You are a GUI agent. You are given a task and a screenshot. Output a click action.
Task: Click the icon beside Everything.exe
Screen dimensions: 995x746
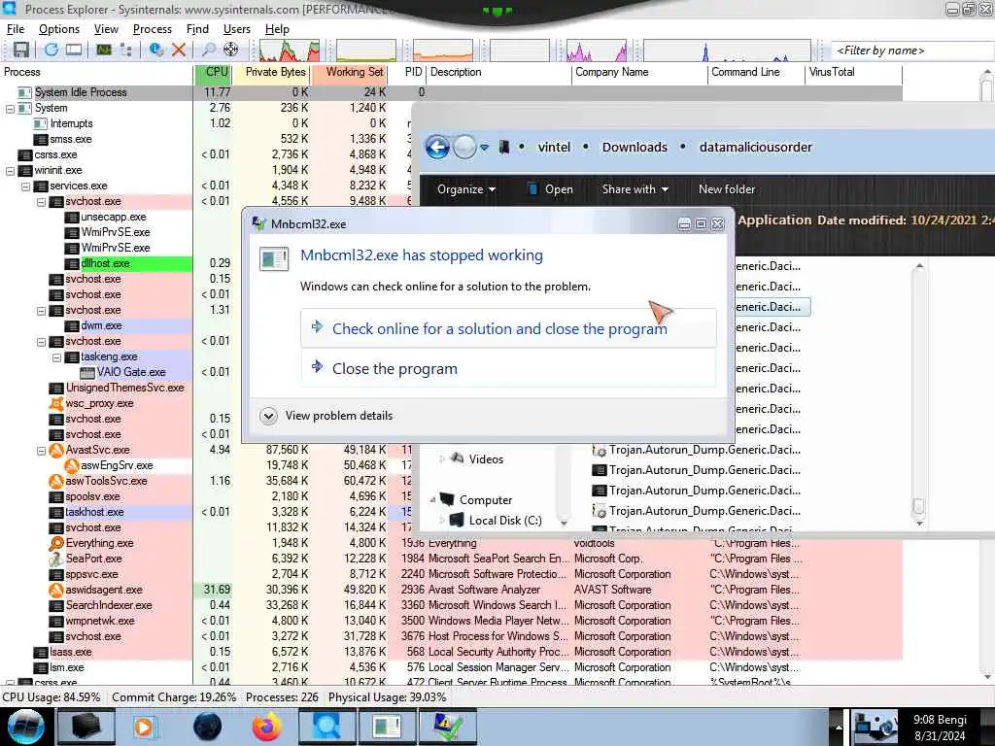click(x=56, y=543)
